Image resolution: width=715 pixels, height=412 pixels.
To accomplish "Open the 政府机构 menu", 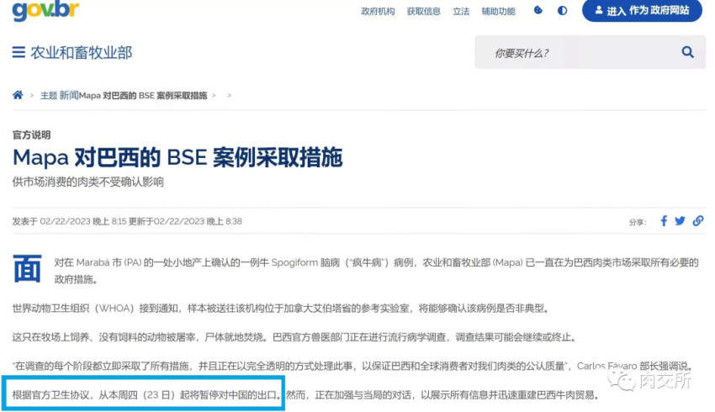I will 378,12.
